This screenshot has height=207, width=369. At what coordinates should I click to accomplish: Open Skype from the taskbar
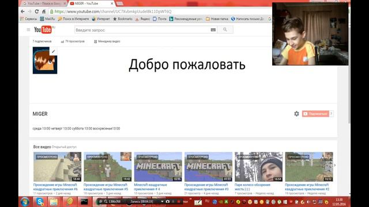tap(40, 202)
